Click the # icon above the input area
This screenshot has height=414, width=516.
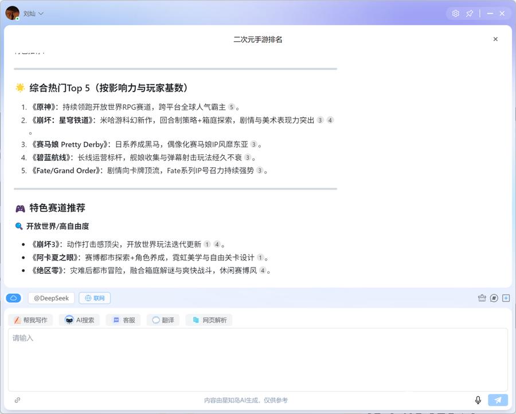click(494, 298)
